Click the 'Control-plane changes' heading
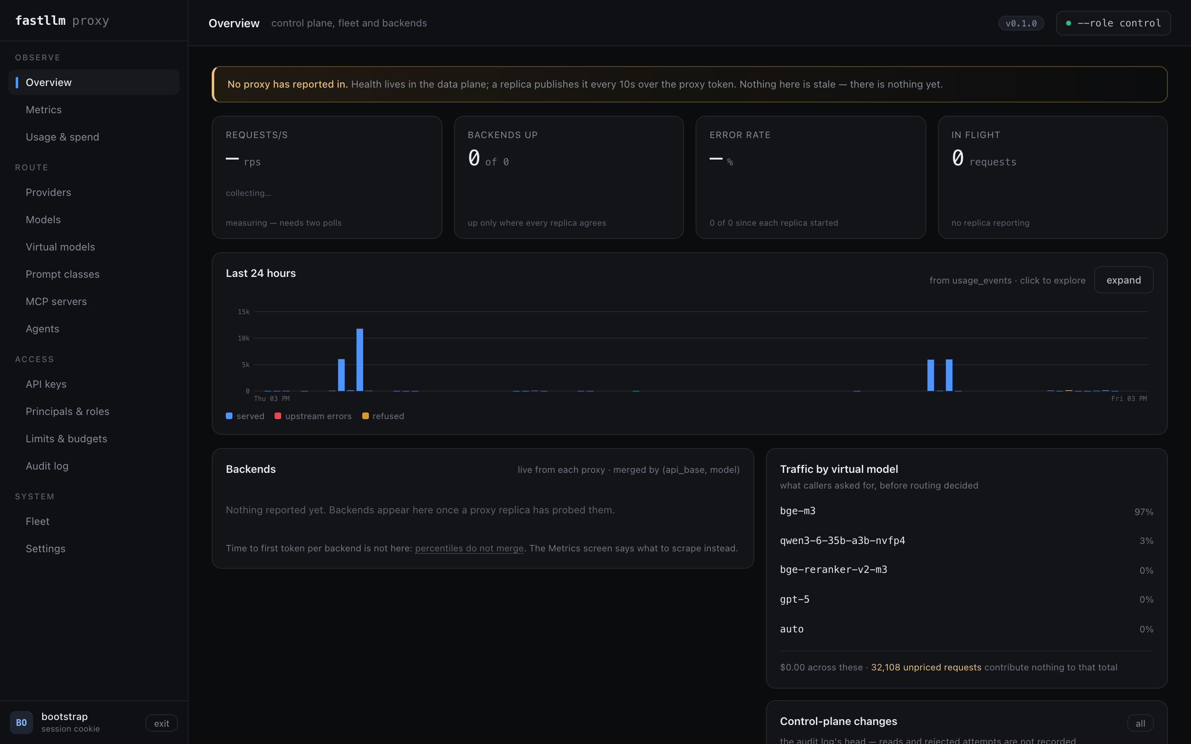This screenshot has height=744, width=1191. click(838, 721)
